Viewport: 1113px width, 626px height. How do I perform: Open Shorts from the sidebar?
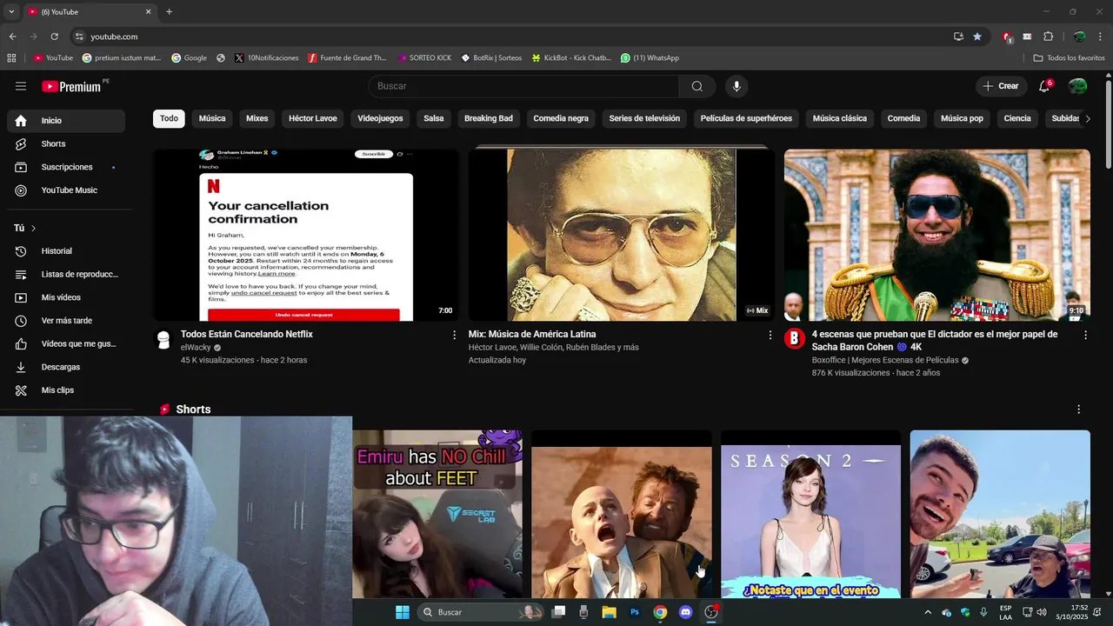pos(66,143)
